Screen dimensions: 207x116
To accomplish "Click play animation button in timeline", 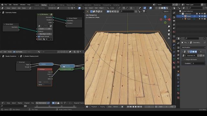I will click(136, 107).
